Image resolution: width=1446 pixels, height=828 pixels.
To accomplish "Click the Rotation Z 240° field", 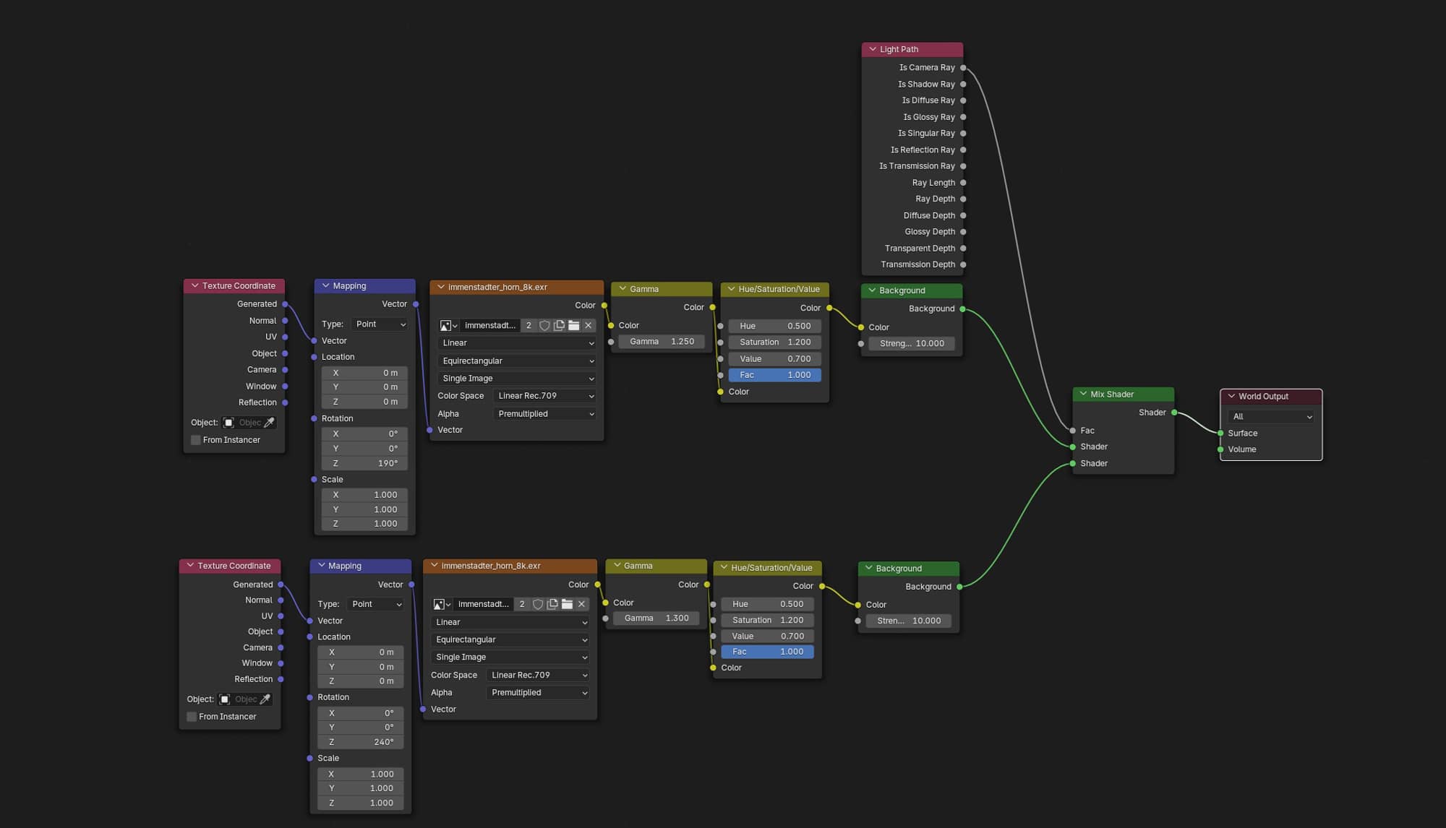I will [360, 742].
